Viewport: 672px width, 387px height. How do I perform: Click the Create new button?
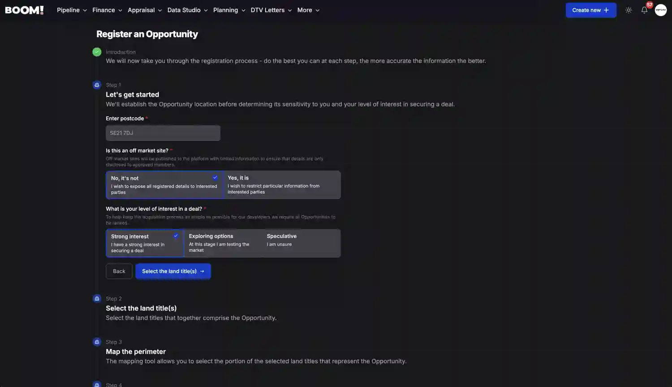pyautogui.click(x=591, y=10)
